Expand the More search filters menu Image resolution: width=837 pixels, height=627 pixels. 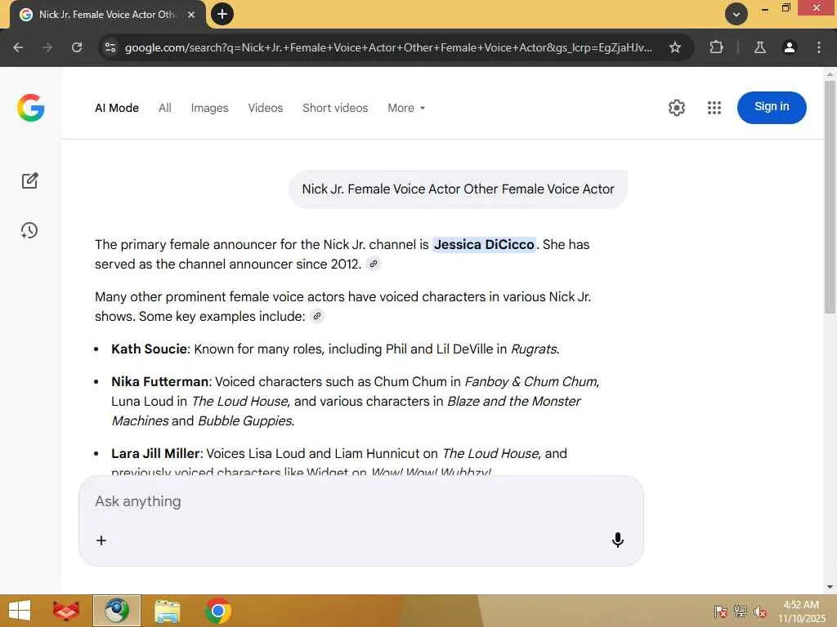coord(406,108)
